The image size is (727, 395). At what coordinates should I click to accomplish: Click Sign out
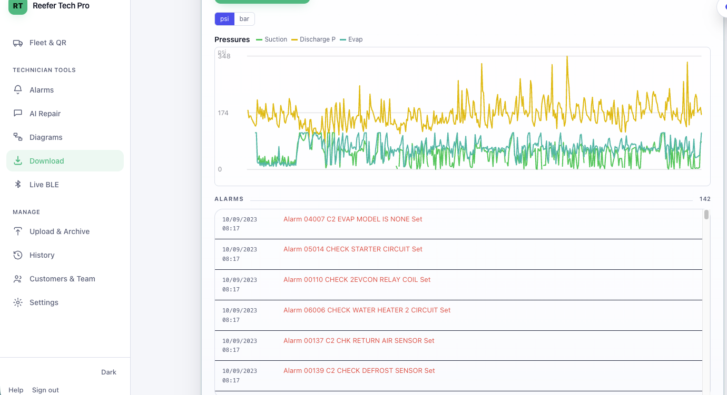[45, 390]
